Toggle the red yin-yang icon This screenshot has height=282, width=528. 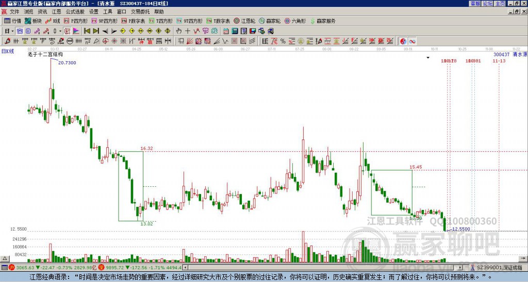pyautogui.click(x=403, y=41)
